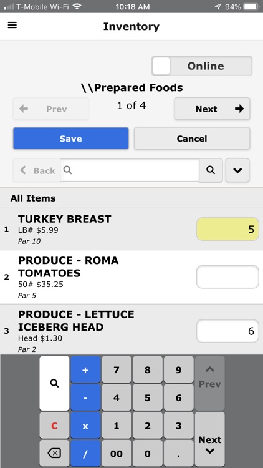Tap the white search key on keypad
Image resolution: width=263 pixels, height=468 pixels.
54,383
